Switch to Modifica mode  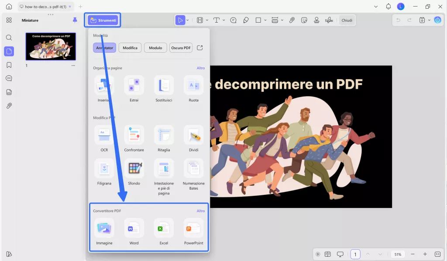[x=130, y=48]
